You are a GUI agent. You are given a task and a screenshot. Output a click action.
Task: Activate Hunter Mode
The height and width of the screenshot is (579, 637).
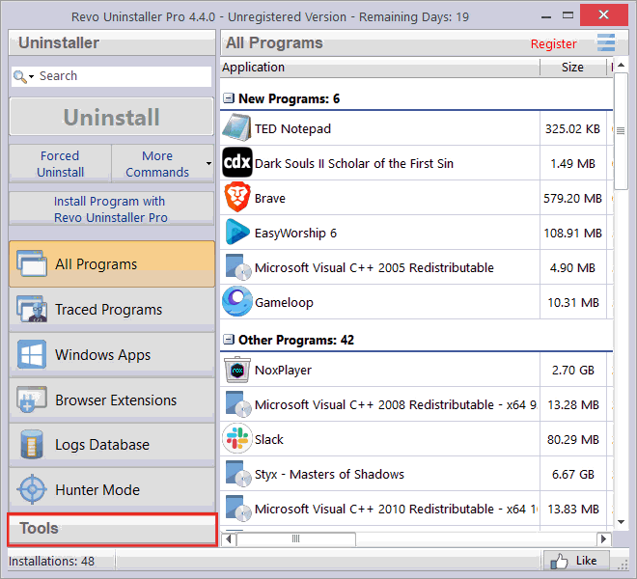pyautogui.click(x=112, y=489)
